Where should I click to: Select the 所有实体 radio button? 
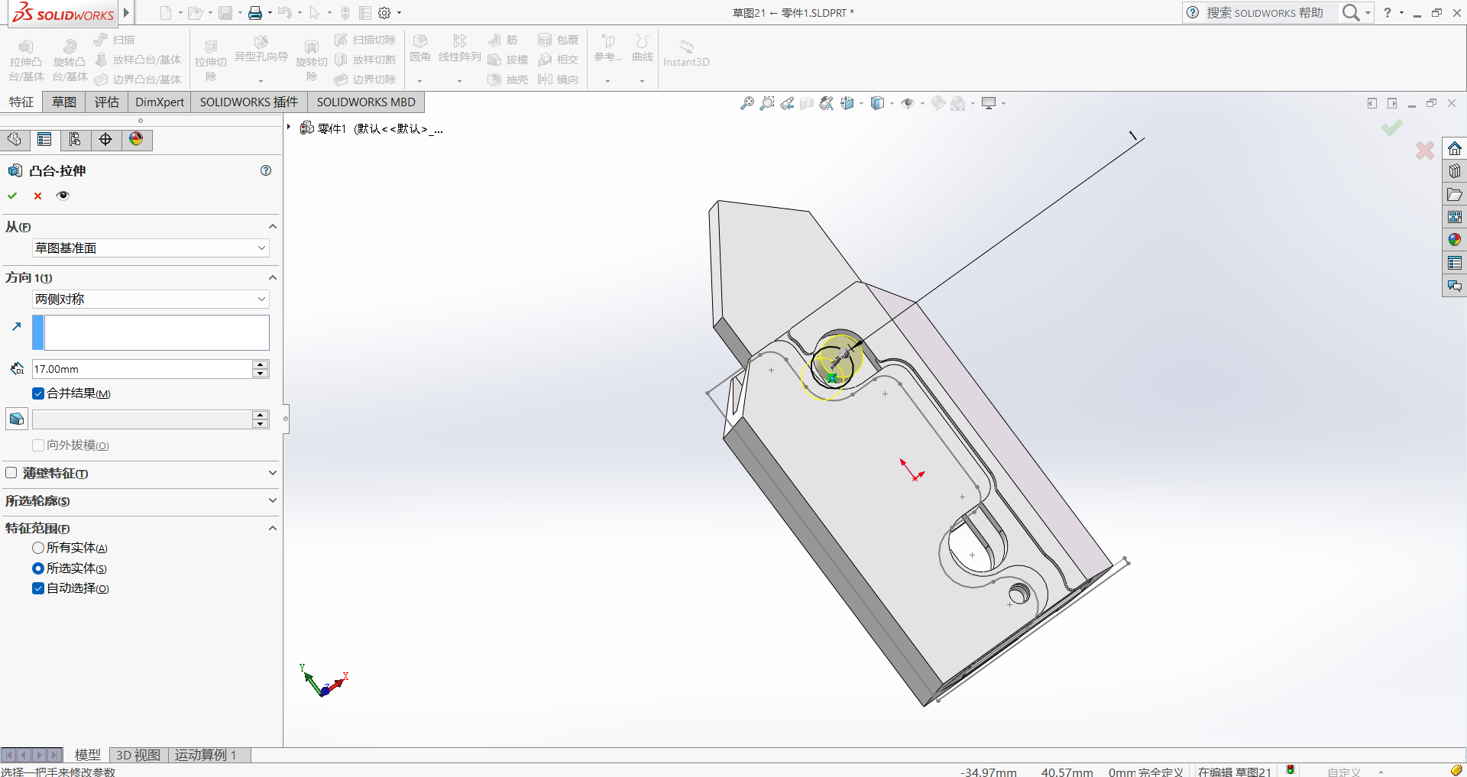pos(38,548)
